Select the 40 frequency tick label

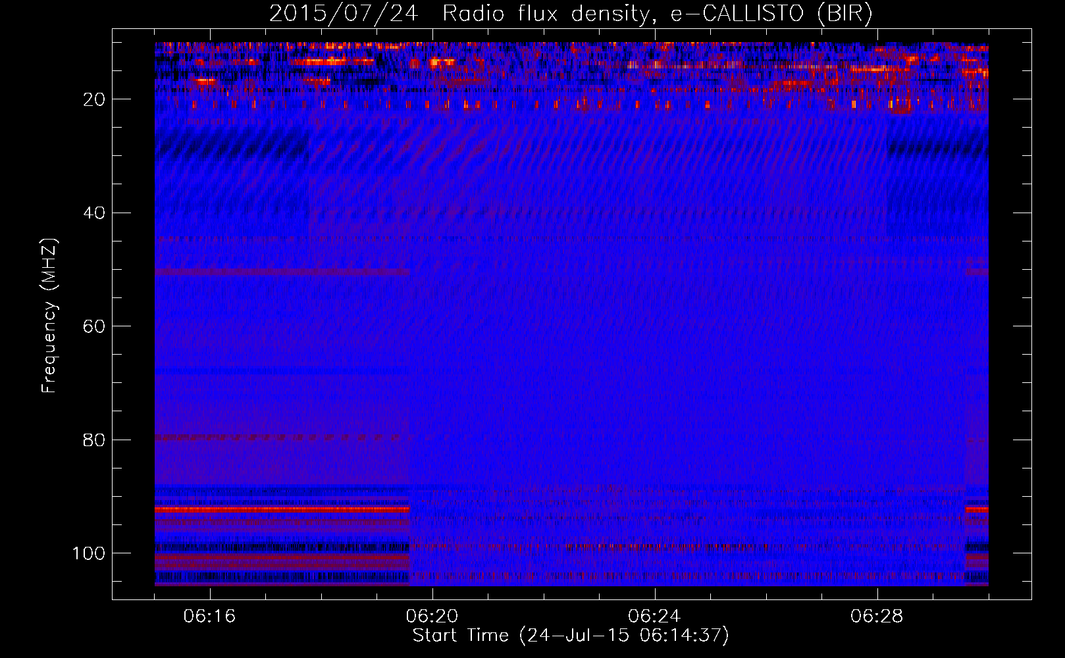point(94,213)
